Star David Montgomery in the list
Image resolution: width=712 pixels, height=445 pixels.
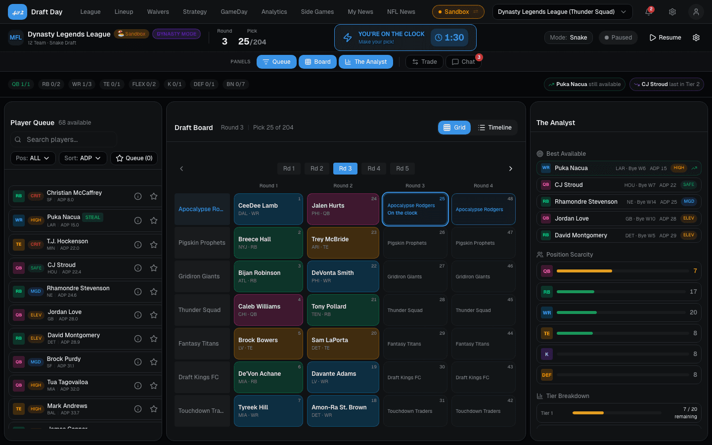[x=154, y=339]
